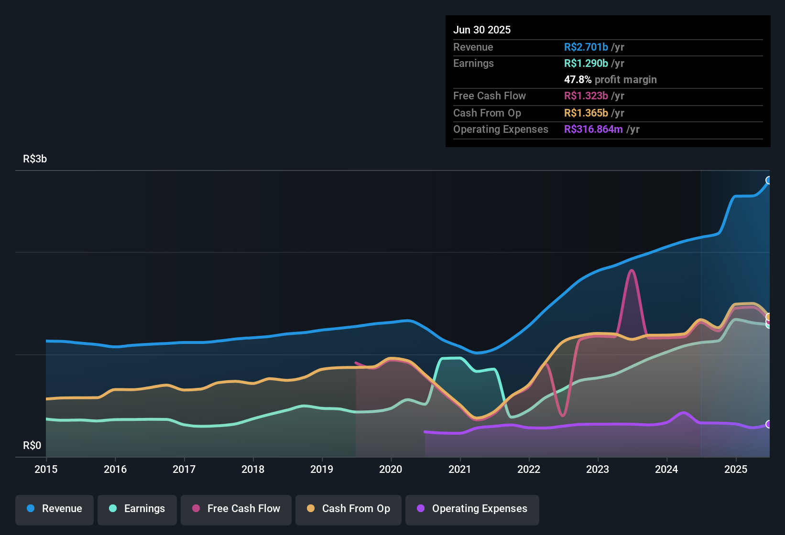Image resolution: width=785 pixels, height=535 pixels.
Task: Toggle the Revenue legend button
Action: [55, 510]
